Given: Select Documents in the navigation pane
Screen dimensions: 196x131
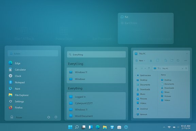Looking at the screenshot, I should (x=143, y=85).
